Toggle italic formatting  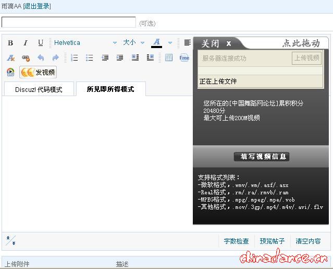tap(26, 43)
